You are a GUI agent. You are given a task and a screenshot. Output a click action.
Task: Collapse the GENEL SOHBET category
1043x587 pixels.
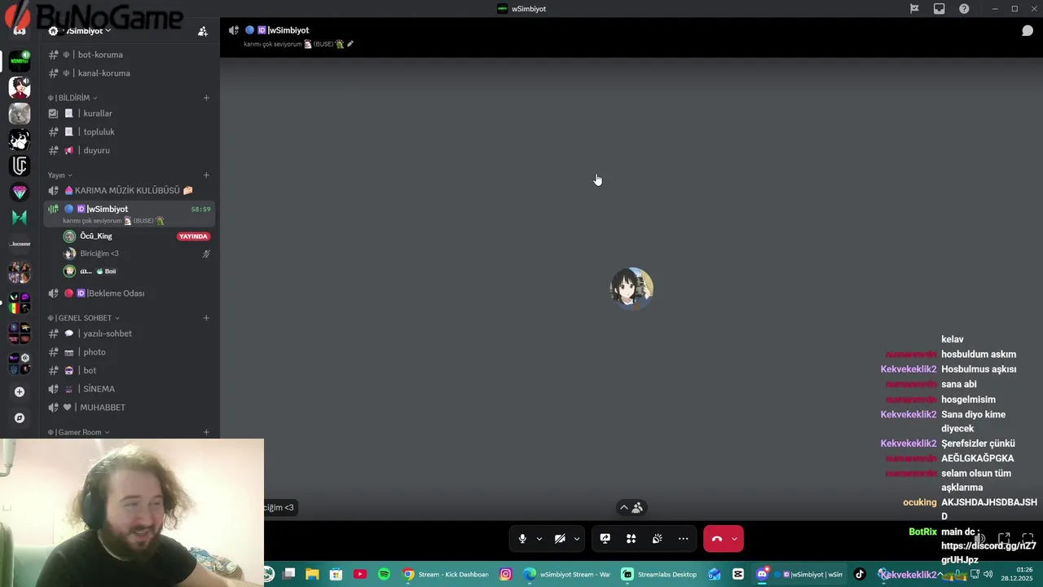84,318
